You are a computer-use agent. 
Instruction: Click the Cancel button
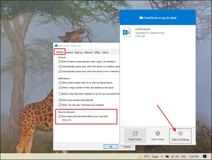(127, 147)
